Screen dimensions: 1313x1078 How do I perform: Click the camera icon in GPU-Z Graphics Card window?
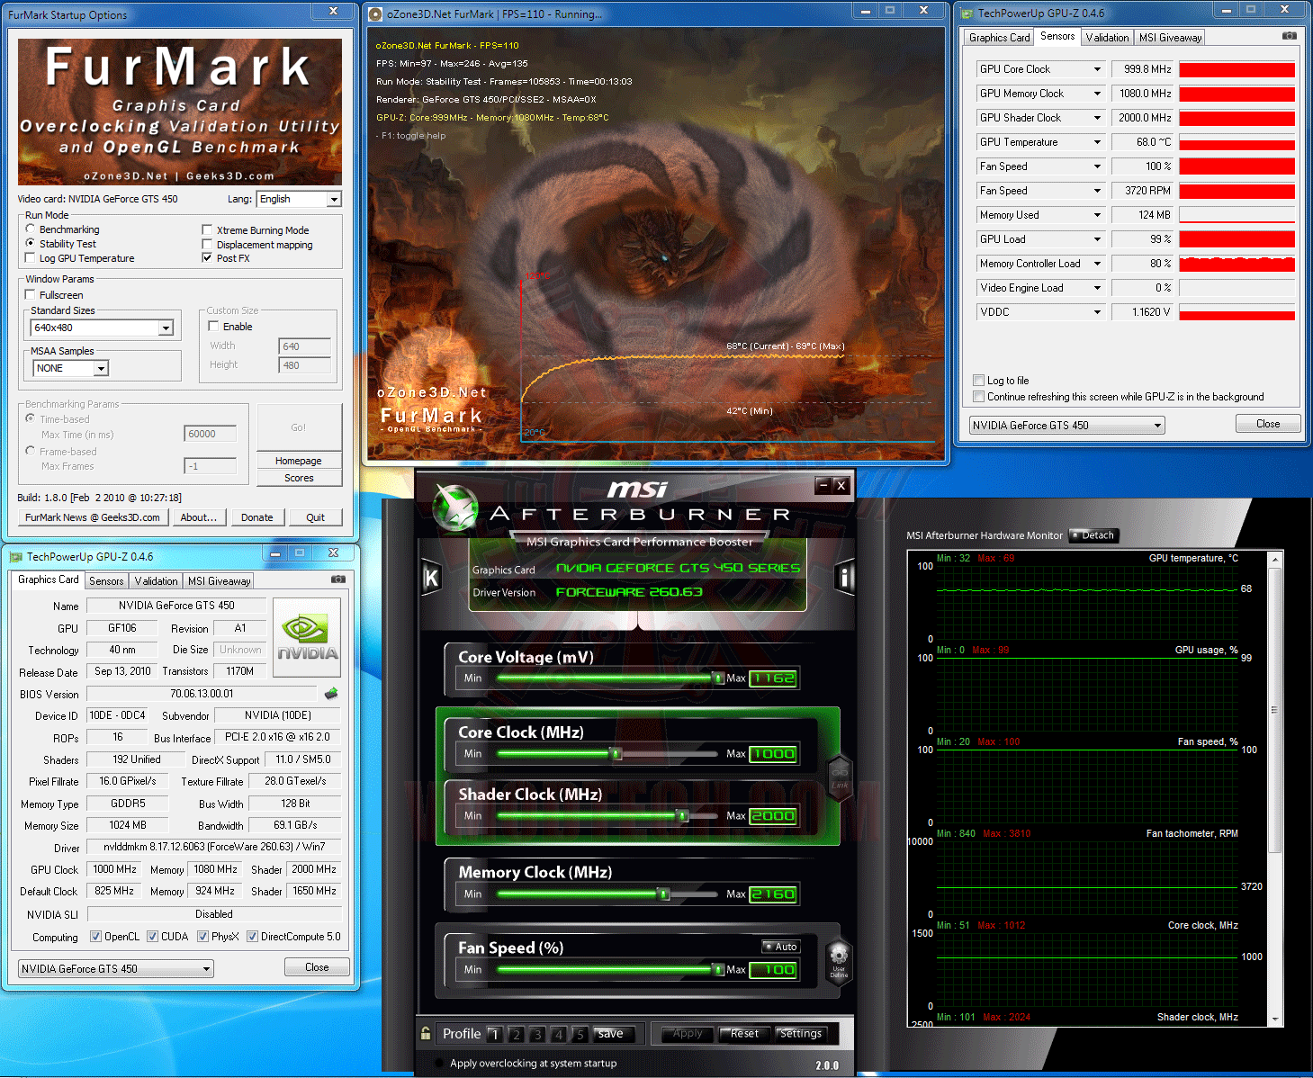[338, 579]
